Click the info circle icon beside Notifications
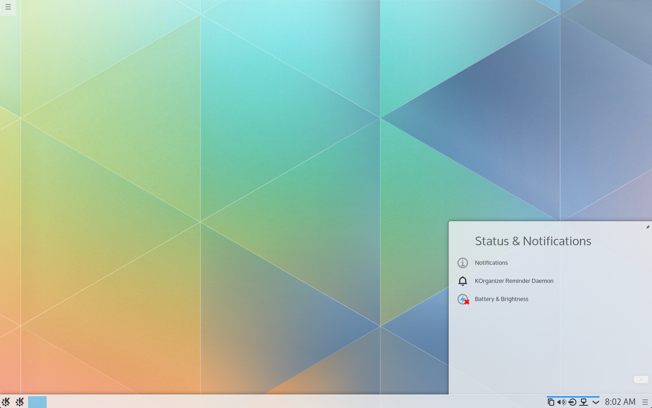Screen dimensions: 652x408 pyautogui.click(x=463, y=263)
